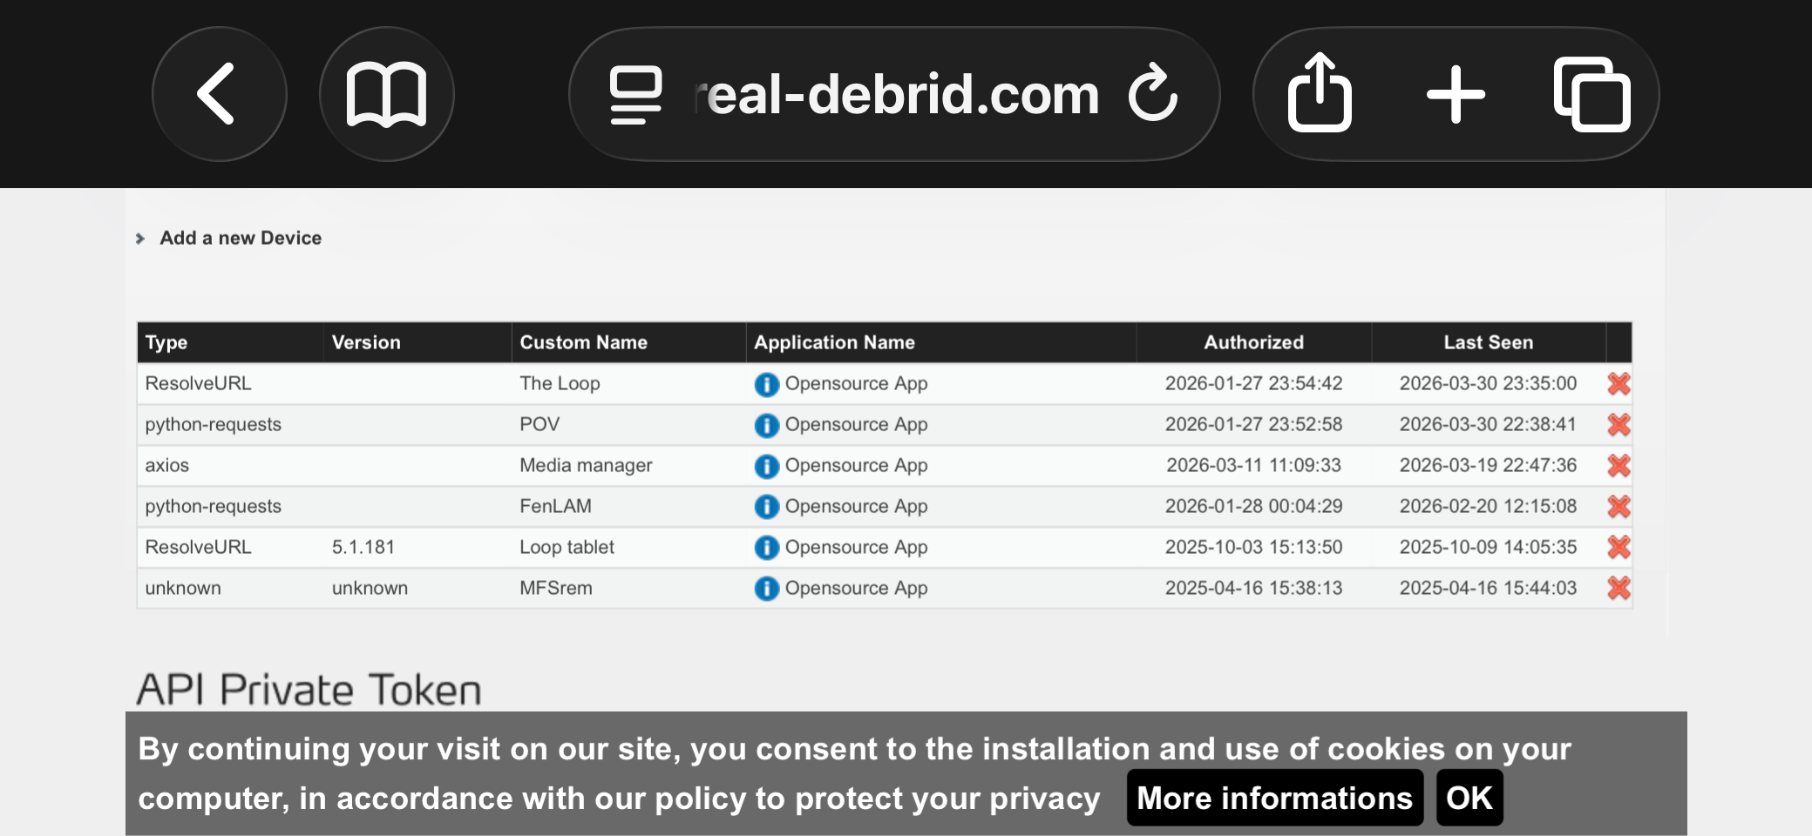This screenshot has width=1812, height=836.
Task: Click the axios type cell
Action: (x=166, y=465)
